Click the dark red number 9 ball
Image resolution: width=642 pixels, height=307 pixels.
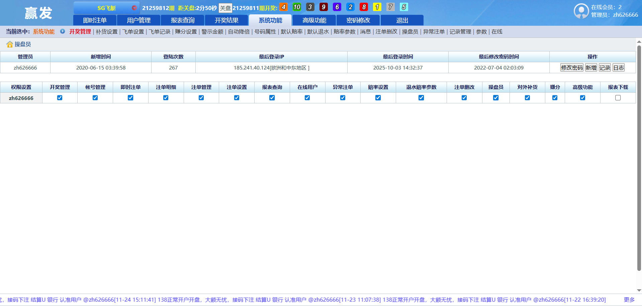[x=324, y=7]
